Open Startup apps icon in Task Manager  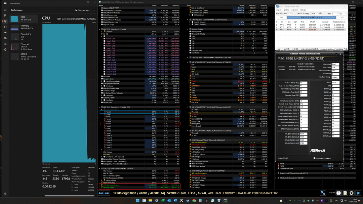click(x=5, y=33)
